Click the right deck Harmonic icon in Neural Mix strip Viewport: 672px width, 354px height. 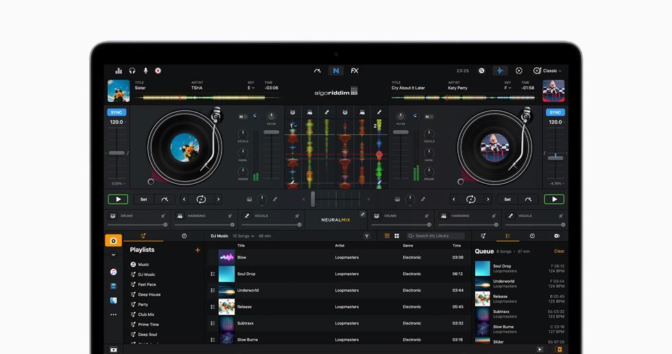444,216
